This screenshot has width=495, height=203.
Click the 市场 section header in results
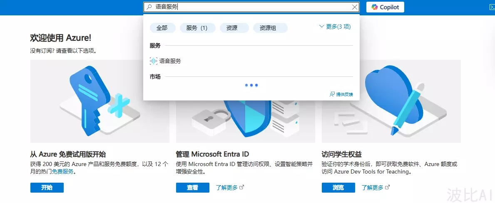click(155, 76)
